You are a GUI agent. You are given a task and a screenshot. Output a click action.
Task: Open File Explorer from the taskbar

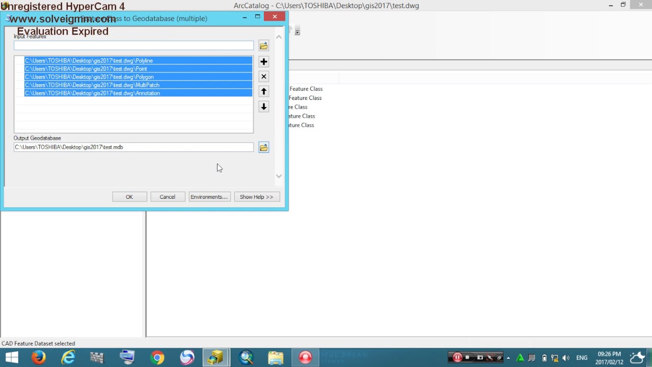coord(276,357)
